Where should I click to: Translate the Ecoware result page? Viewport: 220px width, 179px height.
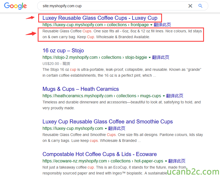point(177,161)
